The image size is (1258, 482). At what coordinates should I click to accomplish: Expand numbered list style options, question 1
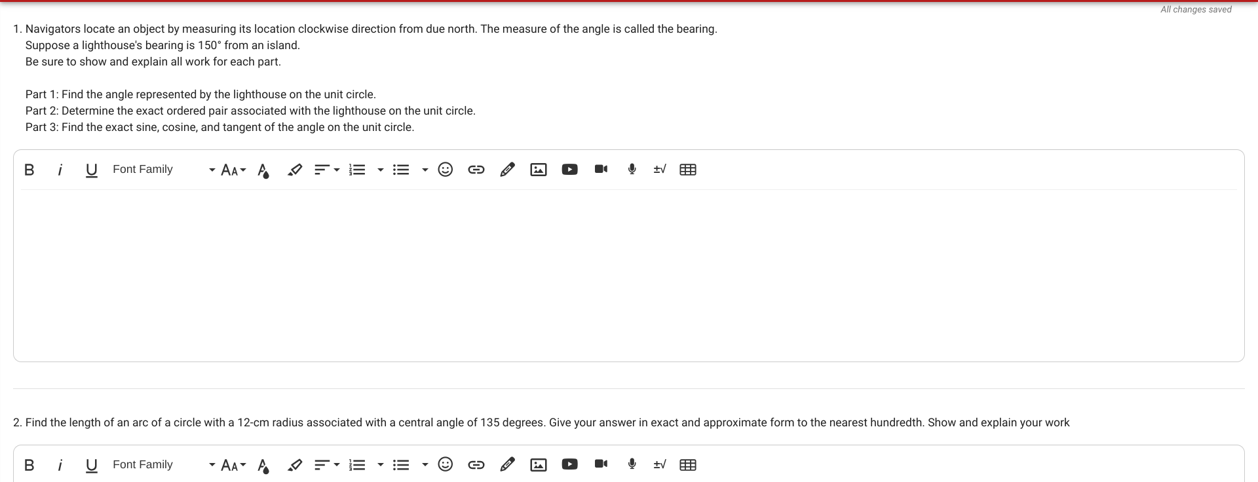[380, 170]
